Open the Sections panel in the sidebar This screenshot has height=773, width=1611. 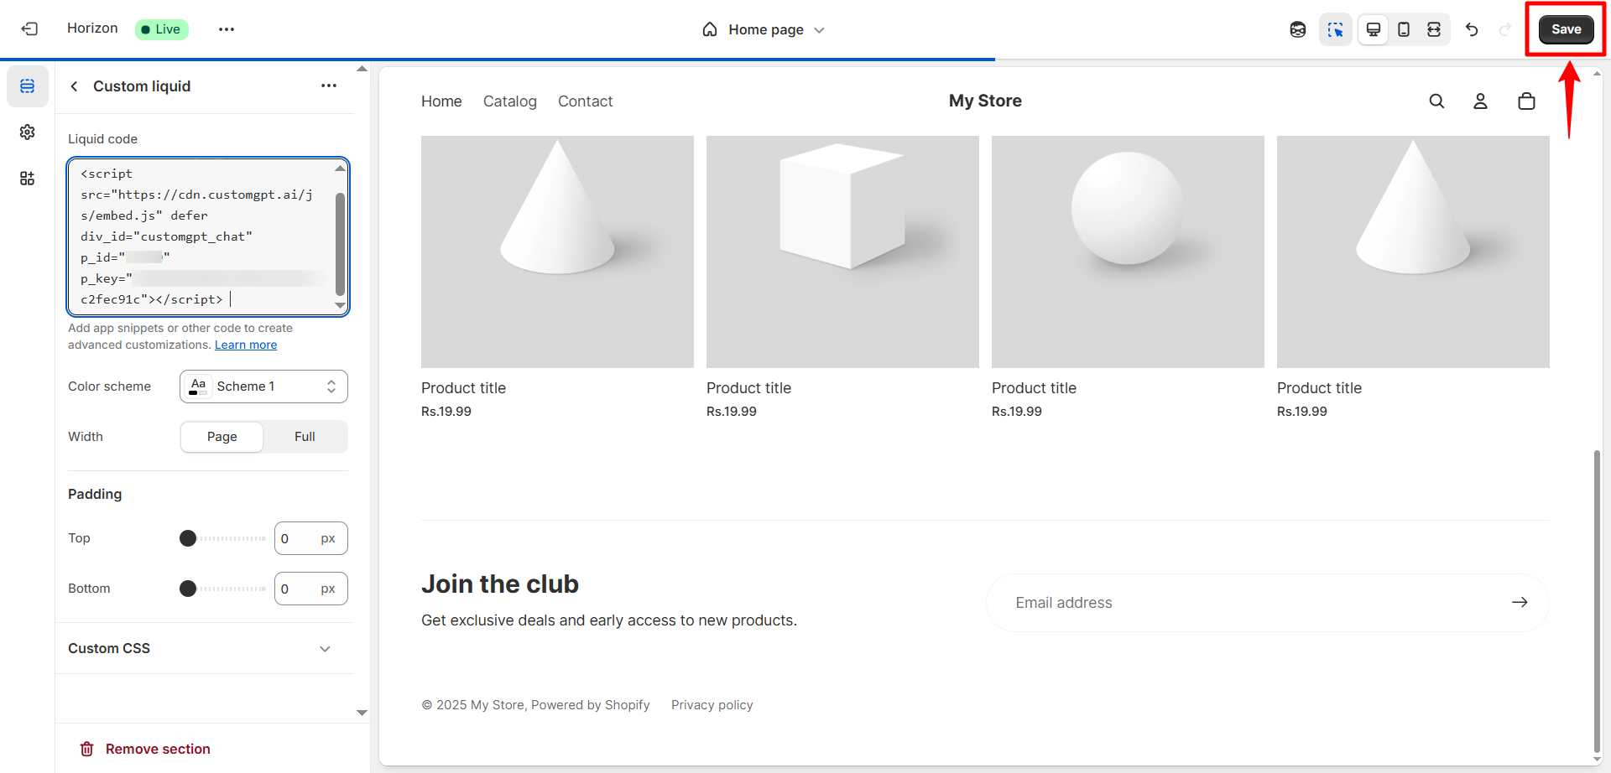tap(28, 86)
